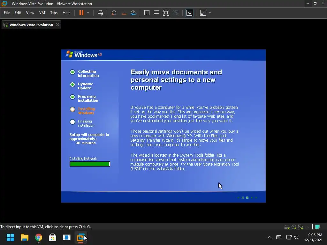This screenshot has height=245, width=327.
Task: Click the Collecting information step indicator
Action: [72, 72]
